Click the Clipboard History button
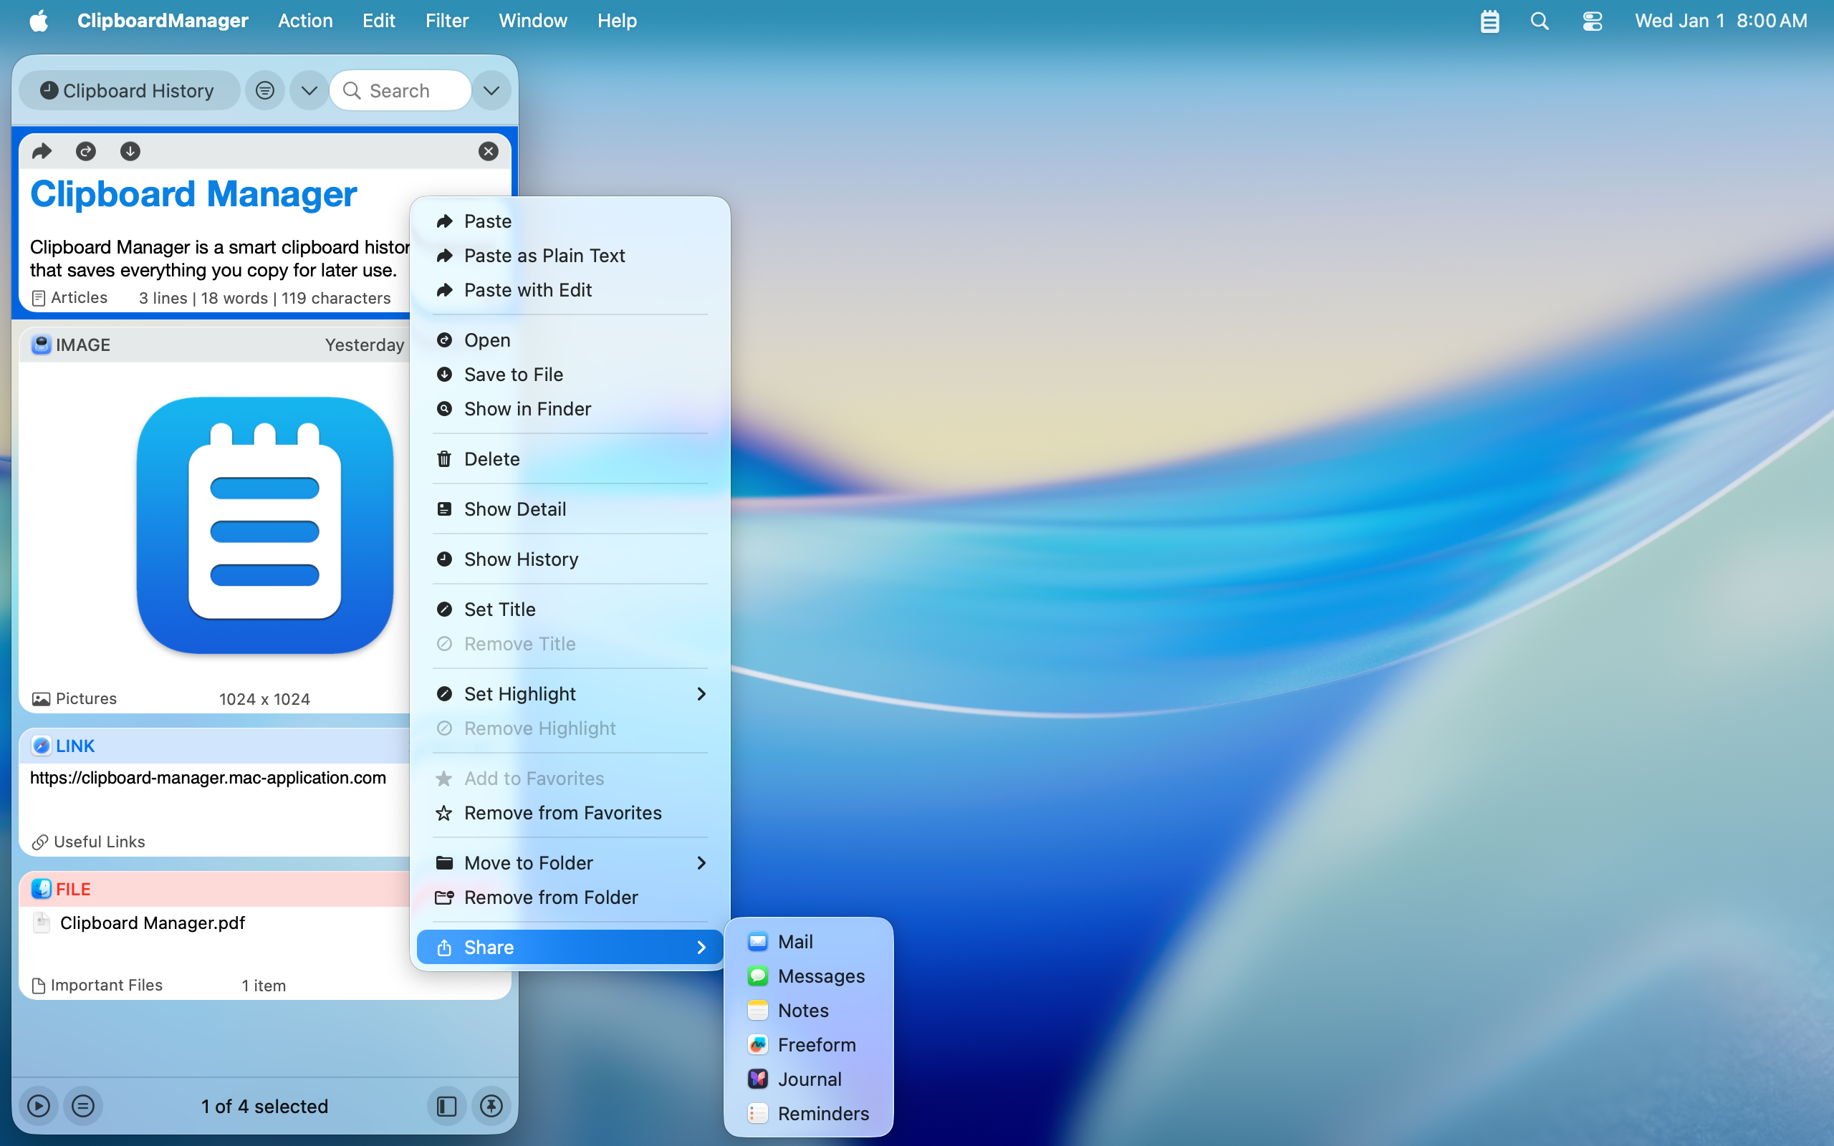 point(129,91)
